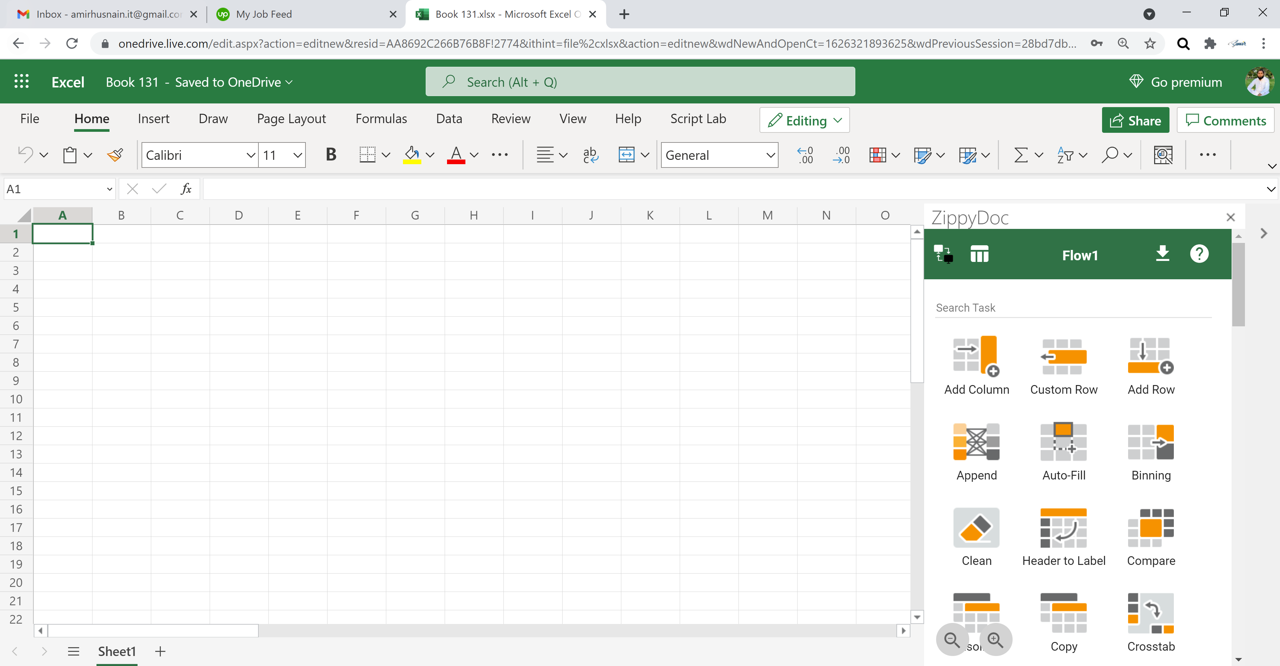Toggle bold formatting

click(x=331, y=154)
